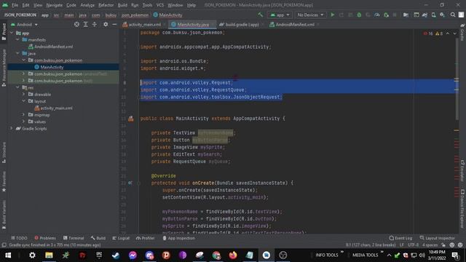Jump to next highlighted error arrow
Image resolution: width=466 pixels, height=262 pixels.
pyautogui.click(x=454, y=33)
